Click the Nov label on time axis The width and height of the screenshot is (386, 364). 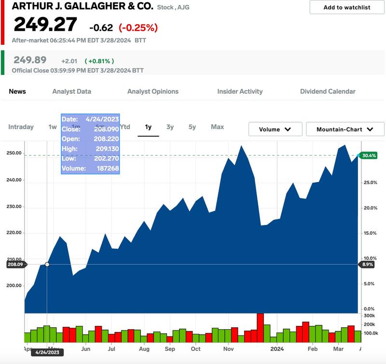[228, 349]
